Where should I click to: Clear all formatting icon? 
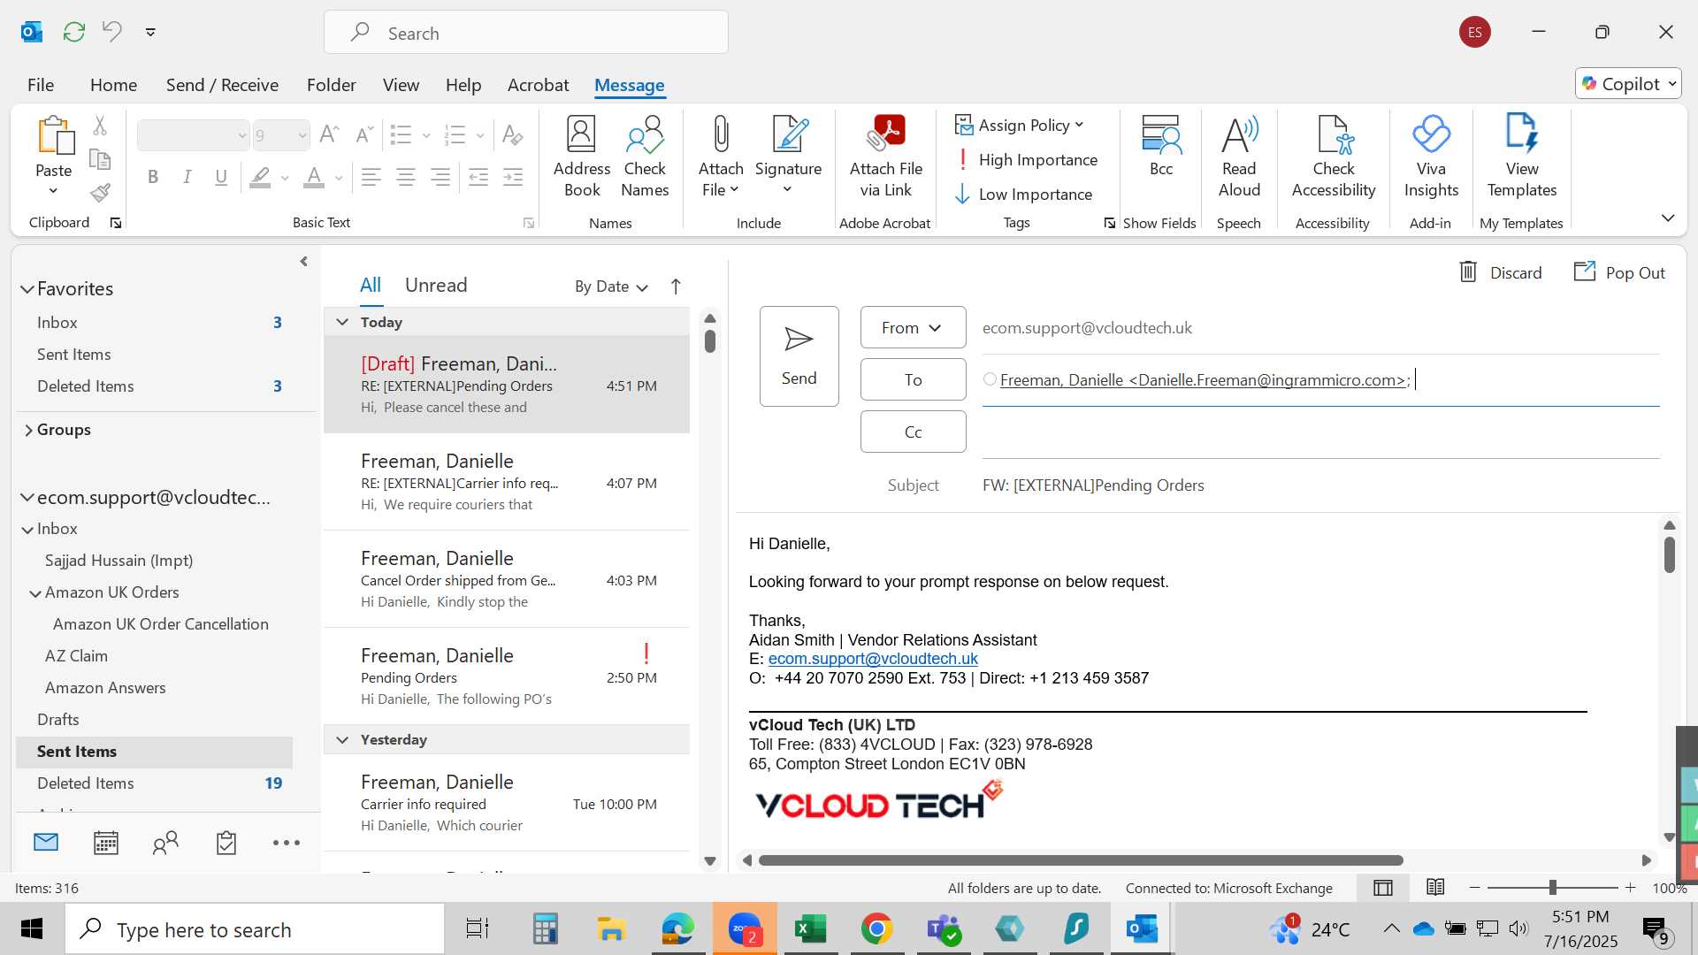(512, 135)
